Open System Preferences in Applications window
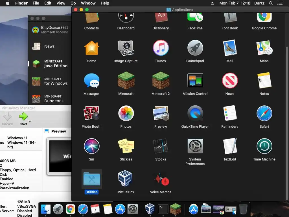This screenshot has width=289, height=217. click(195, 146)
